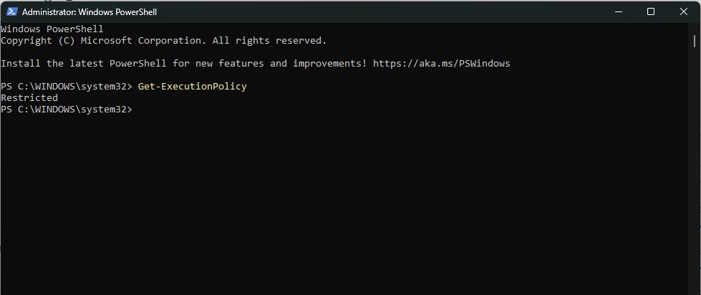The height and width of the screenshot is (295, 701).
Task: Click the Copyright (C) text
Action: (x=37, y=41)
